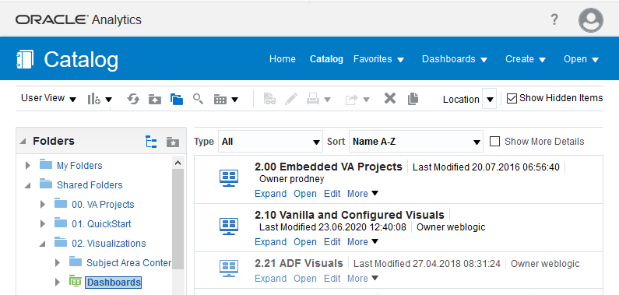The image size is (619, 295).
Task: Expand the My Folders tree node arrow
Action: point(27,166)
